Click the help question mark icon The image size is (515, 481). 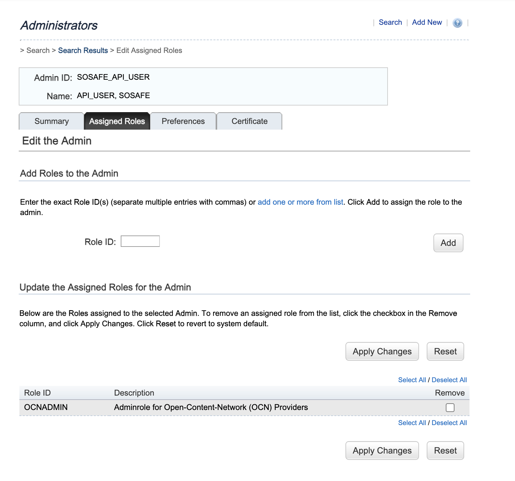tap(457, 23)
